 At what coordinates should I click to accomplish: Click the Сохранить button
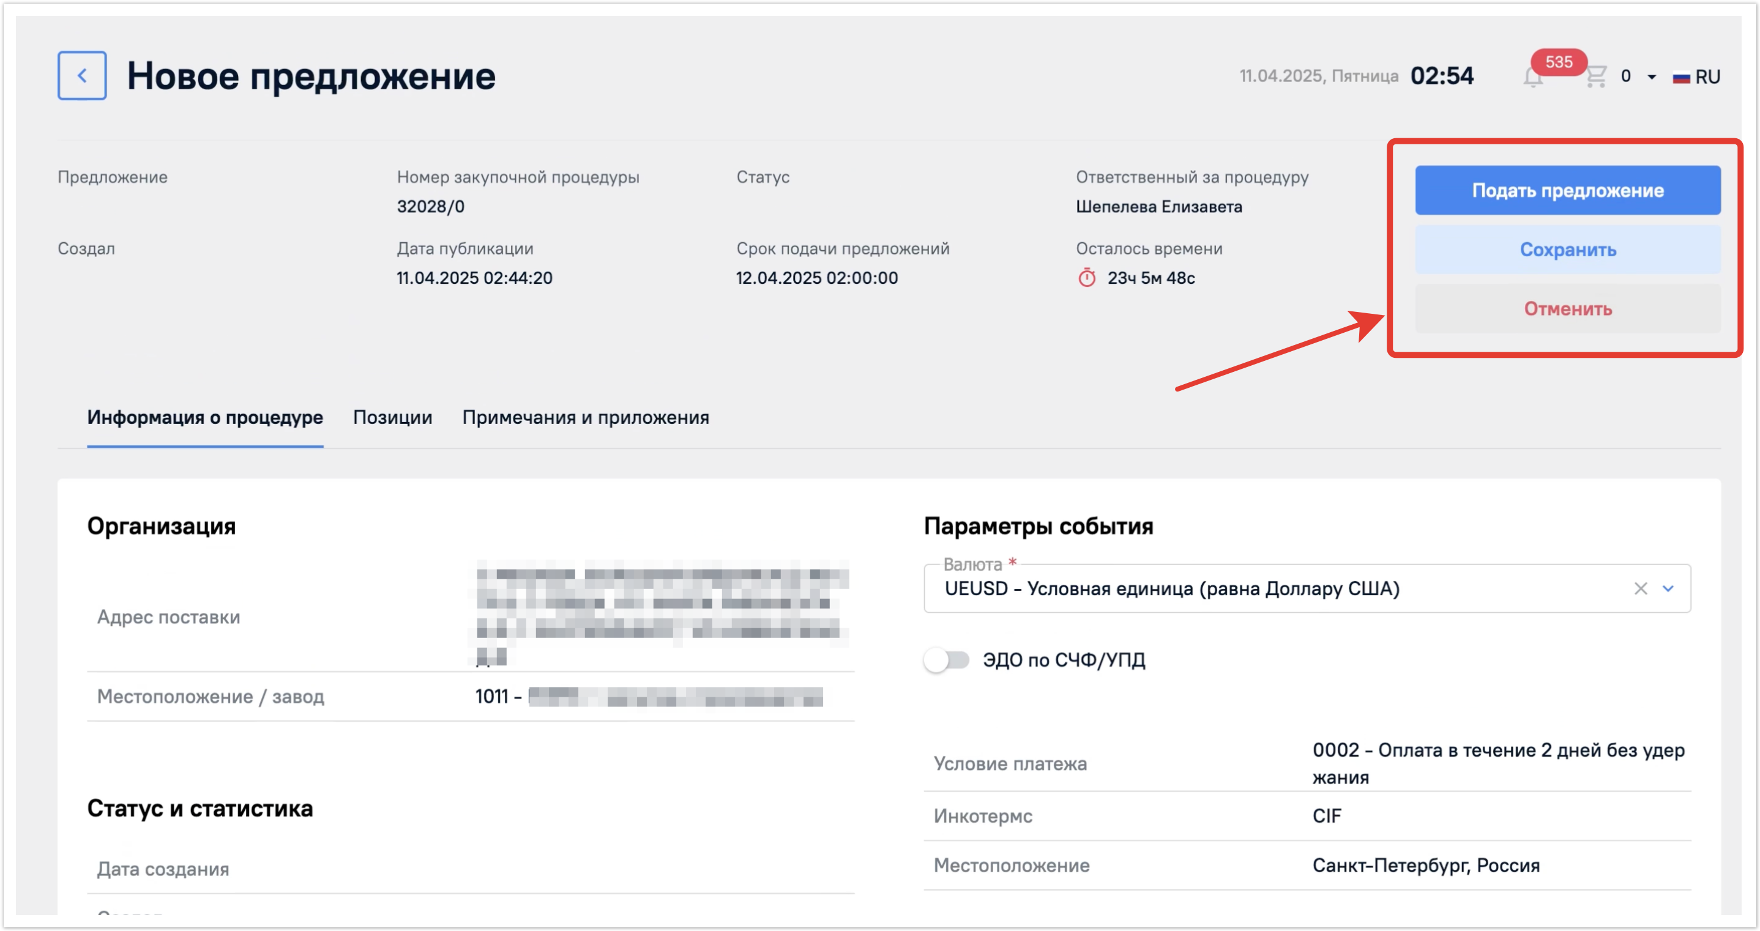pos(1567,250)
